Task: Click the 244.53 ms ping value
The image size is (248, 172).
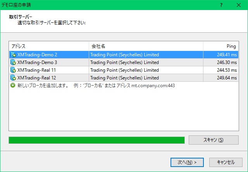Action: (x=227, y=70)
